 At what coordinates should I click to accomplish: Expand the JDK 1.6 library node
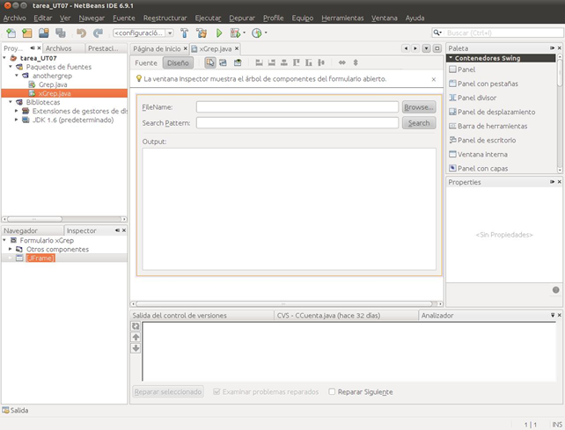point(16,120)
